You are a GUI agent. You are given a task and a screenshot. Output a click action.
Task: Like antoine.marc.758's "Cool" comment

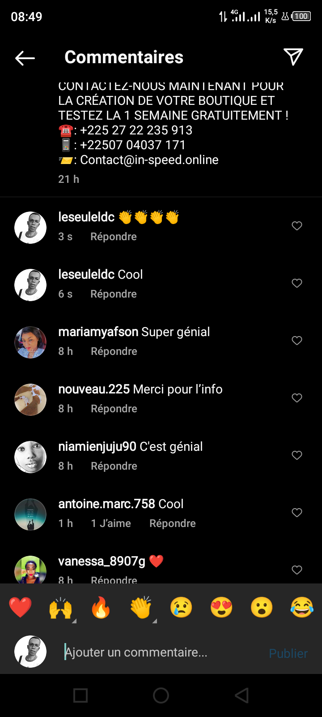coord(297,513)
